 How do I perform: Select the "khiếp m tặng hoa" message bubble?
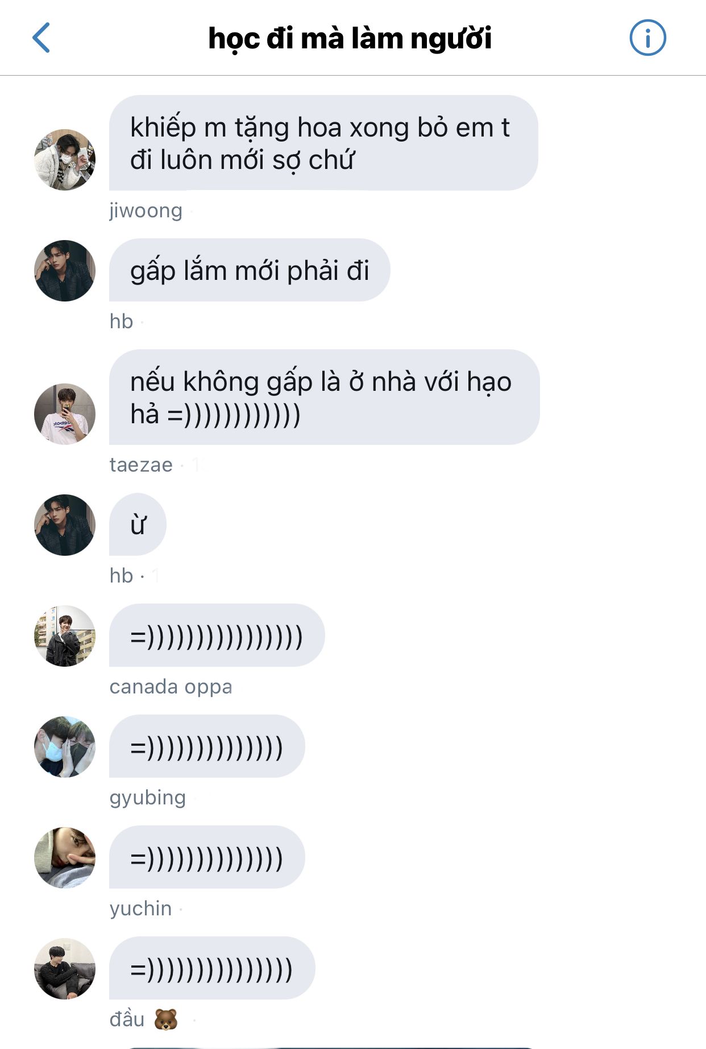pyautogui.click(x=323, y=143)
